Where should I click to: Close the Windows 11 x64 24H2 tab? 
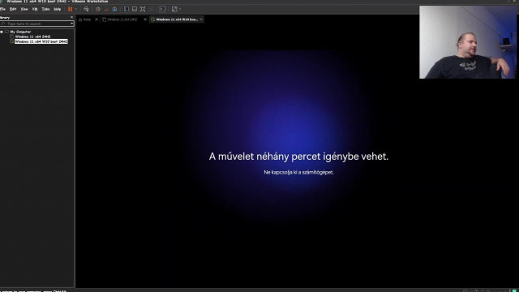coord(145,19)
